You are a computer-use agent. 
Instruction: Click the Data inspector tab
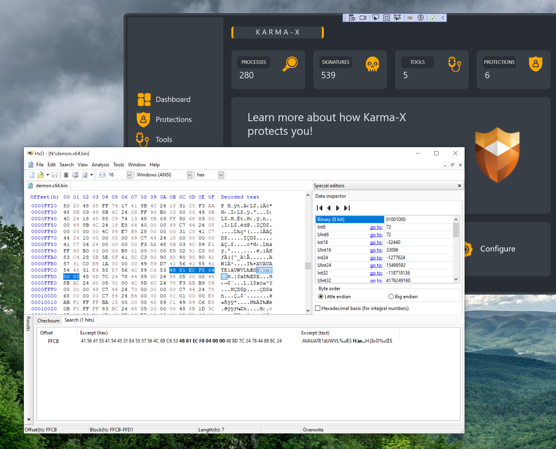[x=331, y=196]
